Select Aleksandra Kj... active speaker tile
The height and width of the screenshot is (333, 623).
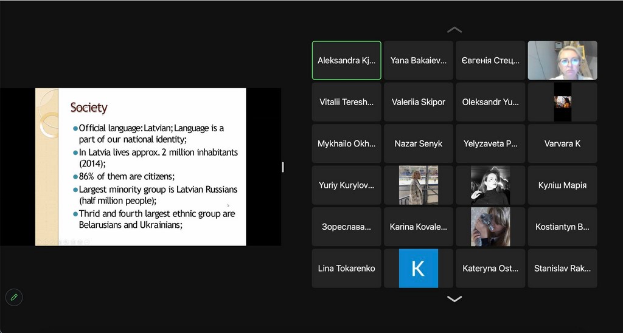pyautogui.click(x=347, y=61)
